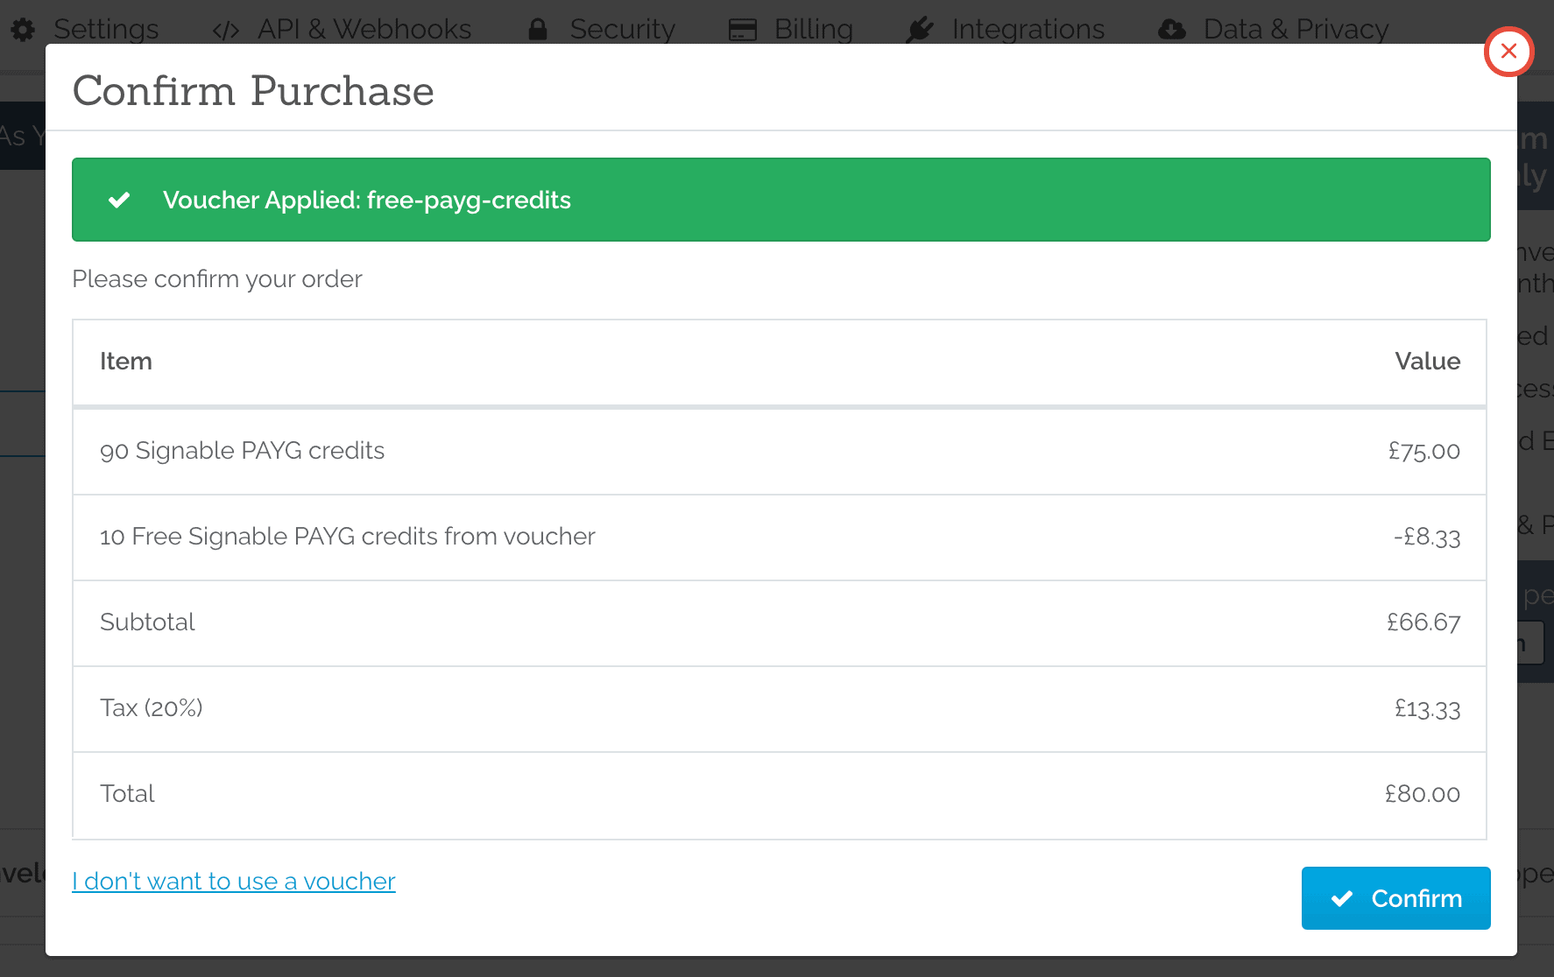Click the Voucher Applied: free-payg-credits banner text
The image size is (1554, 977).
pyautogui.click(x=366, y=200)
